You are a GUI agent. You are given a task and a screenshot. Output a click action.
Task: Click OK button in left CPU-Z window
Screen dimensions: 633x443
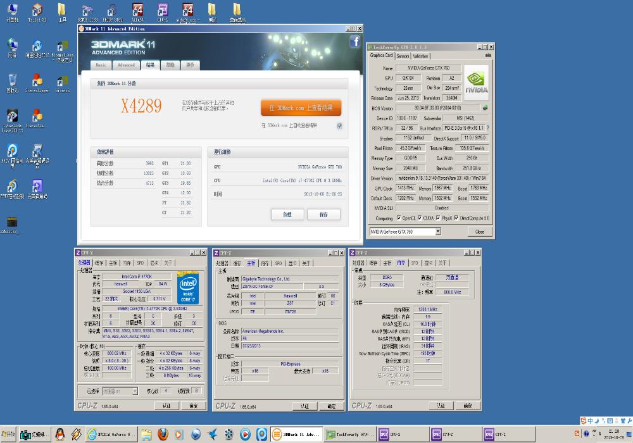pyautogui.click(x=193, y=406)
